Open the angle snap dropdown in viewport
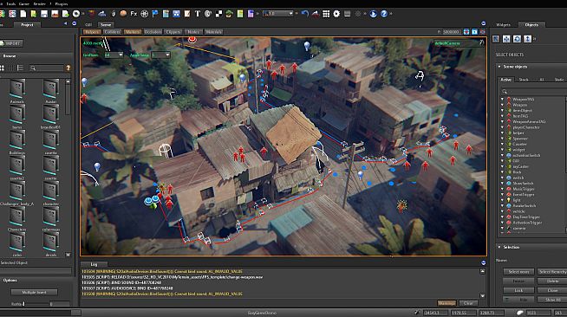The width and height of the screenshot is (567, 317). point(160,55)
